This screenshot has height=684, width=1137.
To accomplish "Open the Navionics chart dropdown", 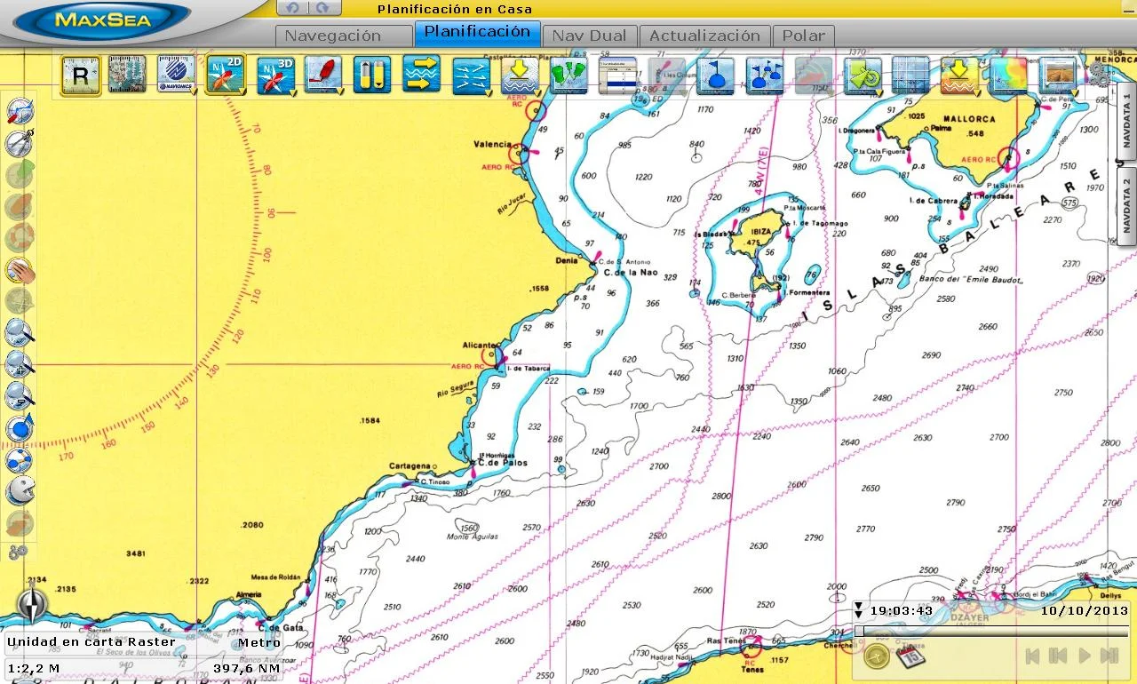I will click(177, 75).
